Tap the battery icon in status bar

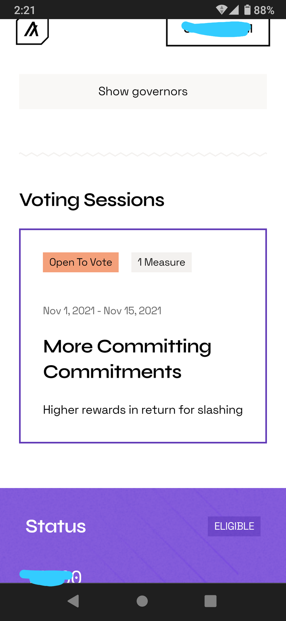247,10
